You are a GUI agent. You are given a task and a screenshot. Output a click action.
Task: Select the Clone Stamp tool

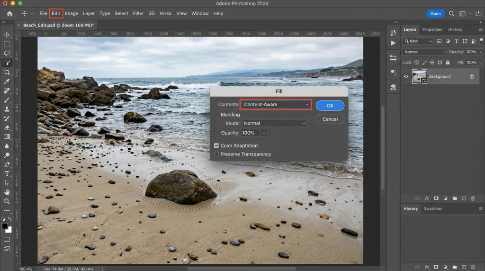(x=7, y=109)
